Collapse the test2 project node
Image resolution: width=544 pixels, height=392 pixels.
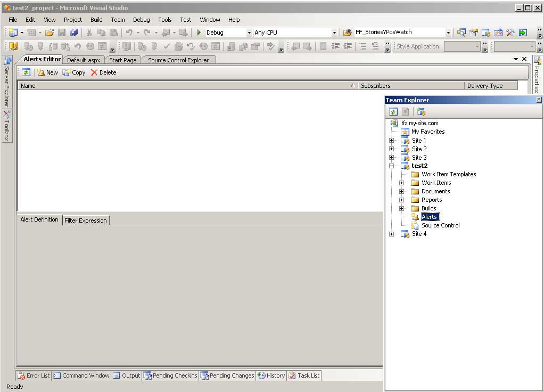point(391,166)
